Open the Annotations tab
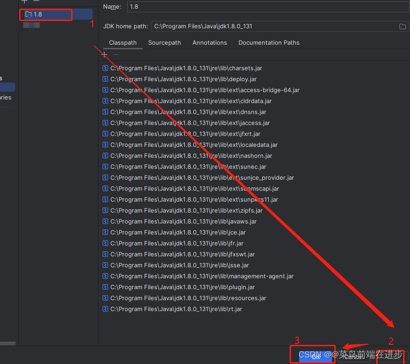Image resolution: width=410 pixels, height=364 pixels. pos(210,42)
